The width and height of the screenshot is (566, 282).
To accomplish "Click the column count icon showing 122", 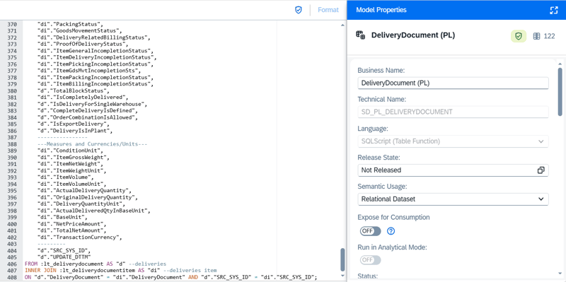I will 536,36.
